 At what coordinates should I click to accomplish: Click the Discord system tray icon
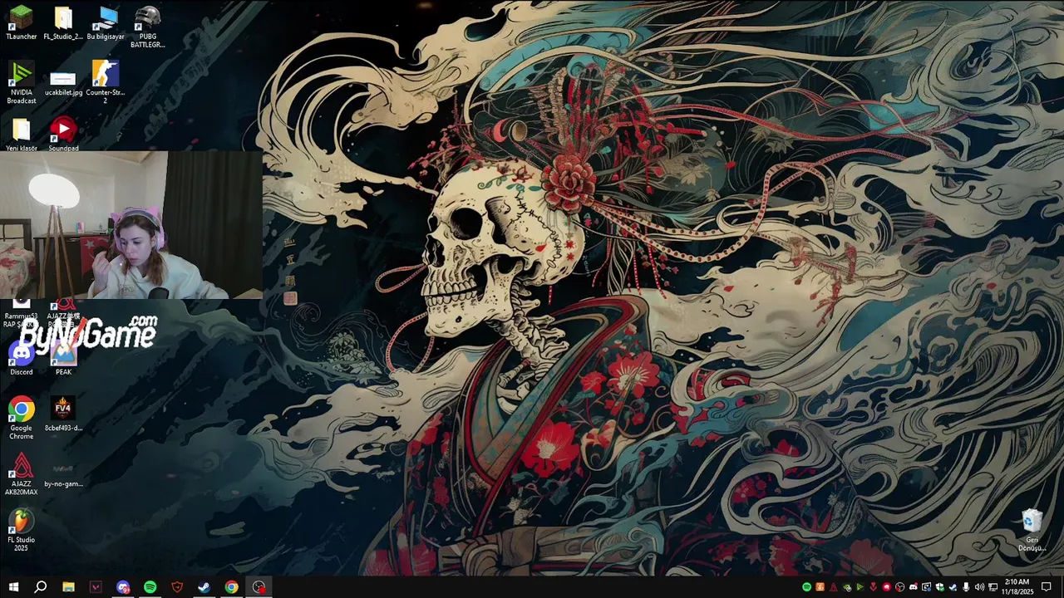tap(914, 587)
